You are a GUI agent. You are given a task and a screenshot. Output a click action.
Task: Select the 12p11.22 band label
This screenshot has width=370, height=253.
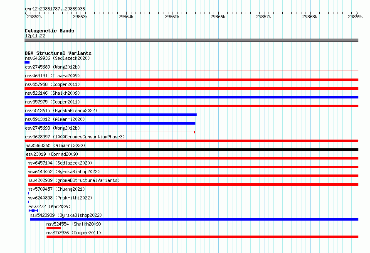(35, 36)
